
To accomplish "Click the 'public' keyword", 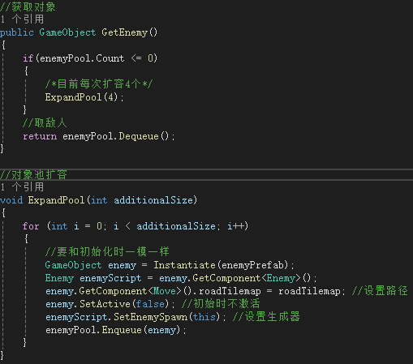I will click(17, 32).
